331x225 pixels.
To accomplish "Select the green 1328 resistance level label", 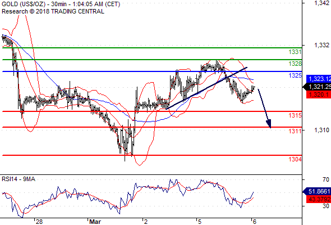I will [295, 64].
